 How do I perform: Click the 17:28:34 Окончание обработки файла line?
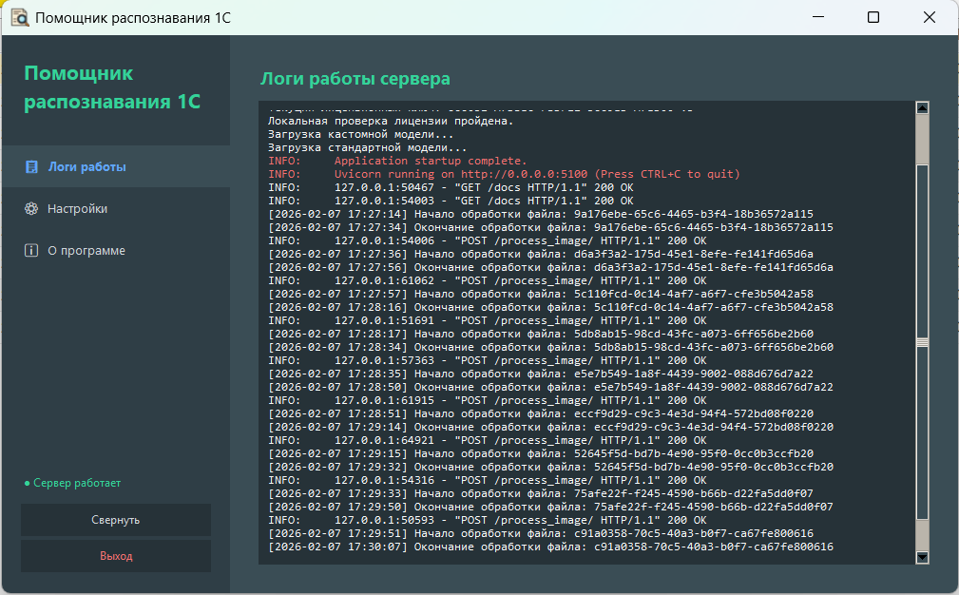[x=550, y=347]
